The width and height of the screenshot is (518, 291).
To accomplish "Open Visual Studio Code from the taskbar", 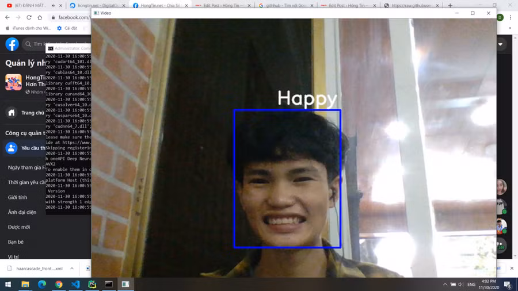I will pos(75,284).
